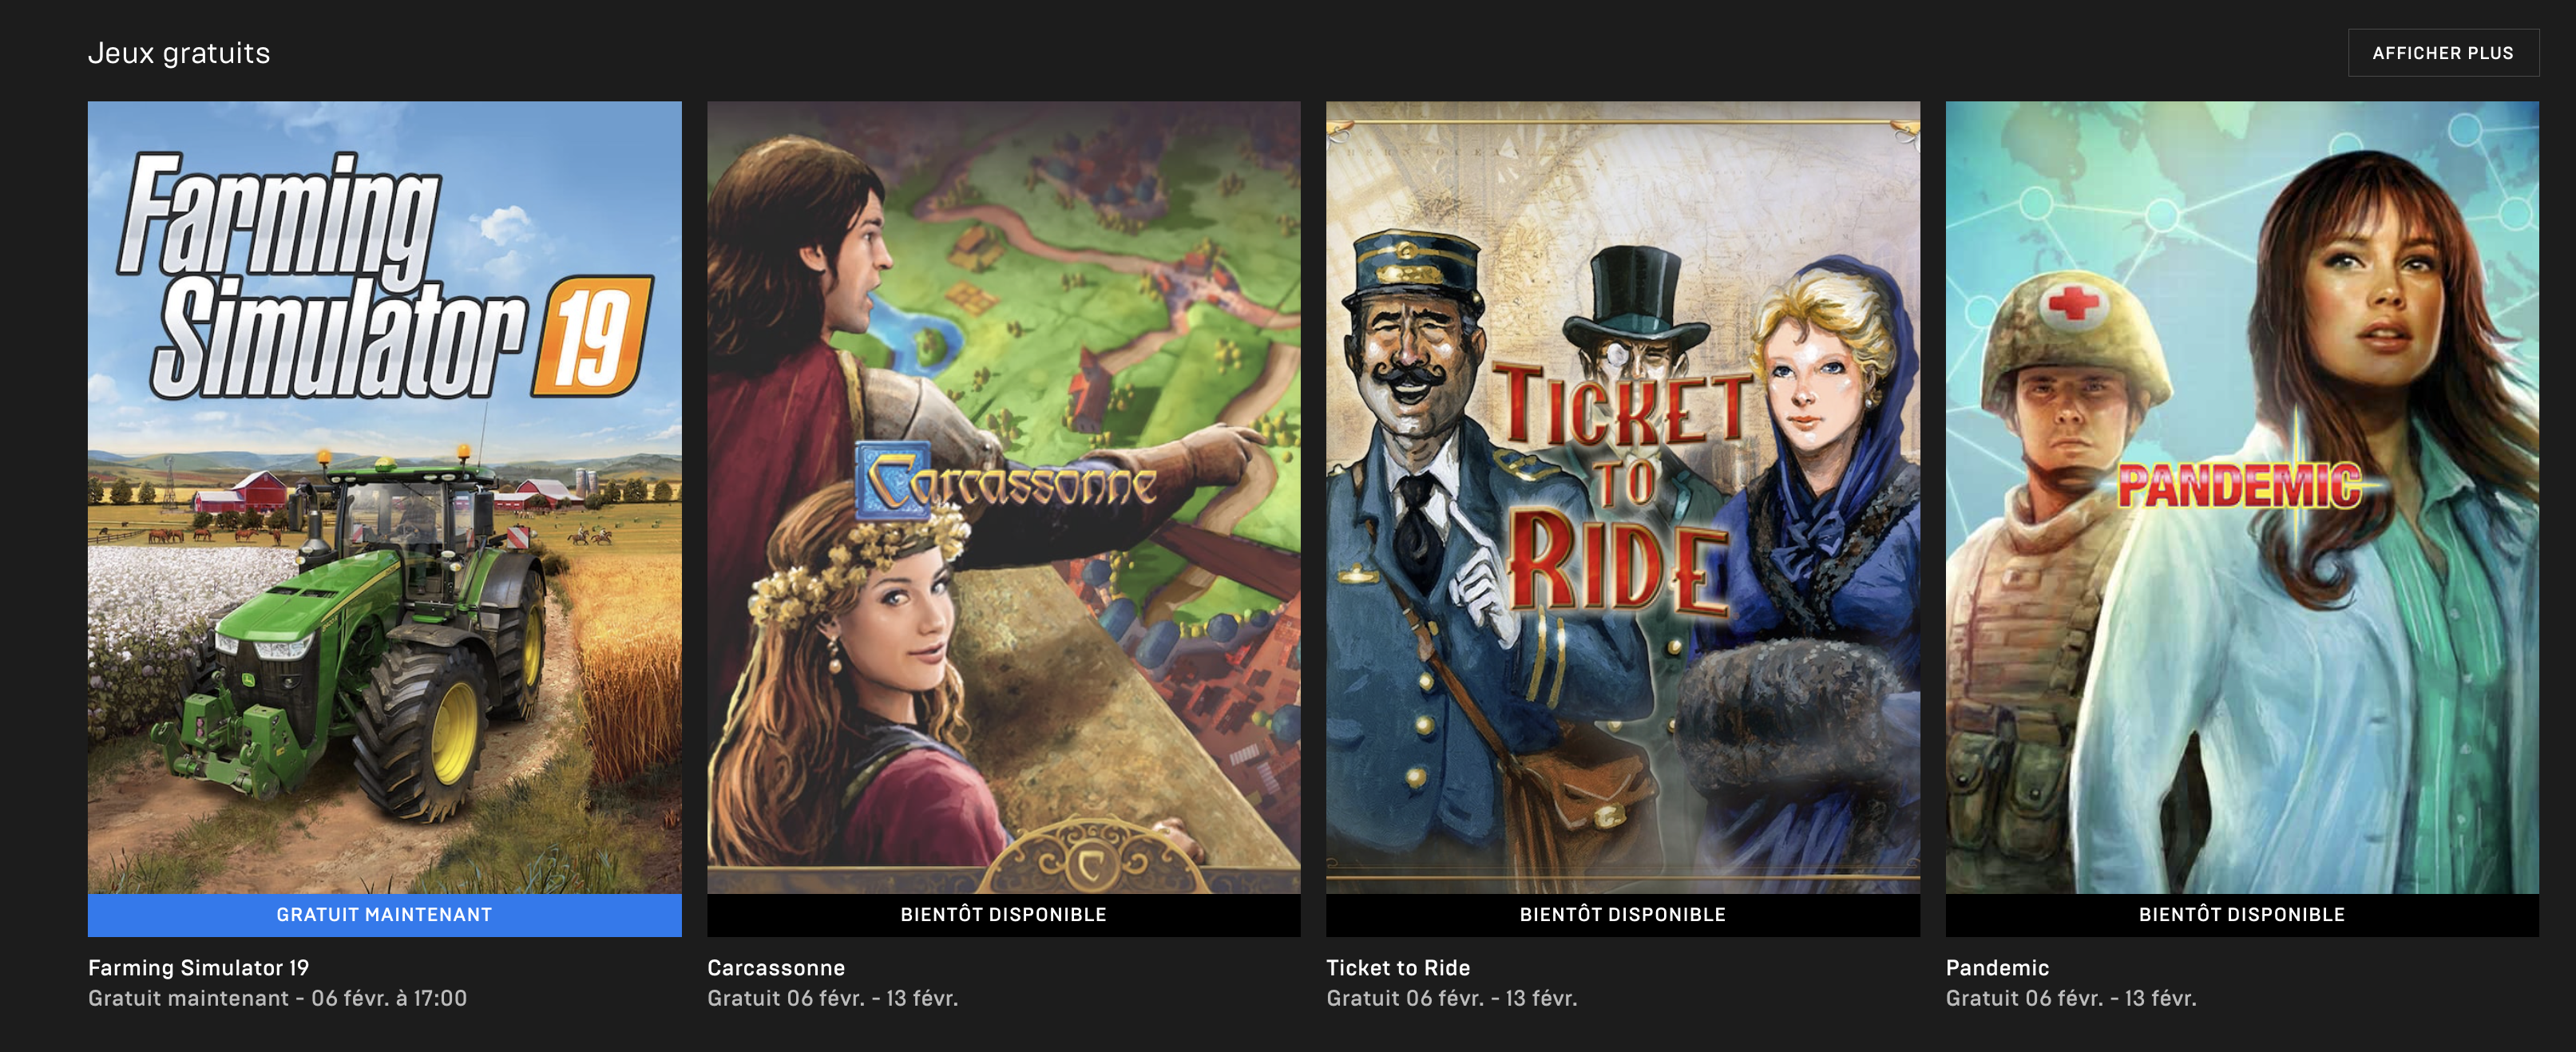Image resolution: width=2576 pixels, height=1052 pixels.
Task: Open the Pandemic cover artwork
Action: 2241,497
